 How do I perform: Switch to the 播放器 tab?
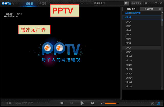pos(29,3)
